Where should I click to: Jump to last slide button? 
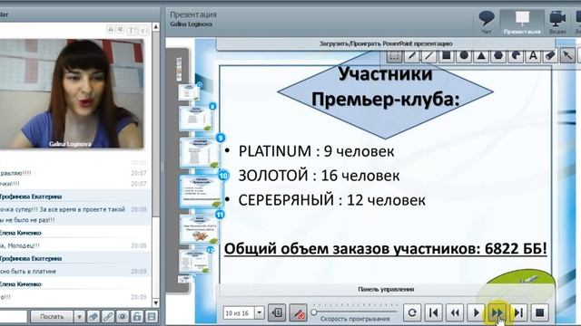point(518,312)
